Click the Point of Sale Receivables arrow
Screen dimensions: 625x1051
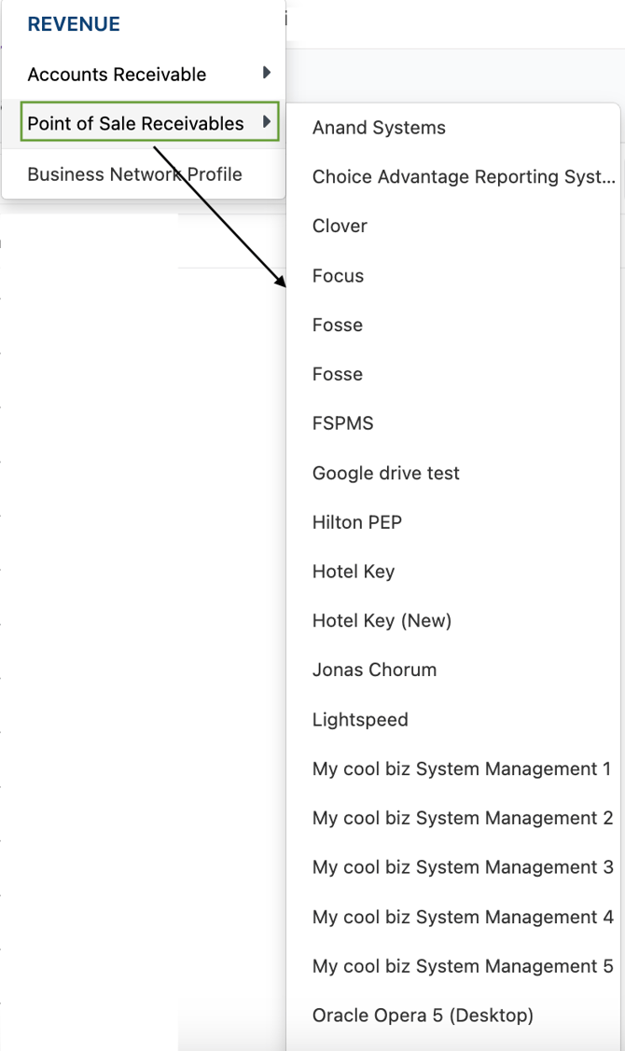pyautogui.click(x=266, y=122)
